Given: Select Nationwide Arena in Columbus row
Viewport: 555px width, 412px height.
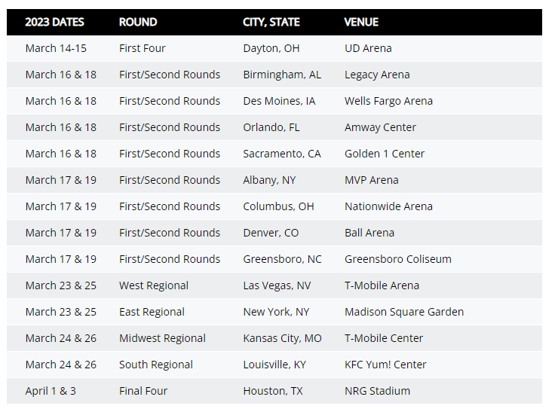Looking at the screenshot, I should click(x=388, y=206).
